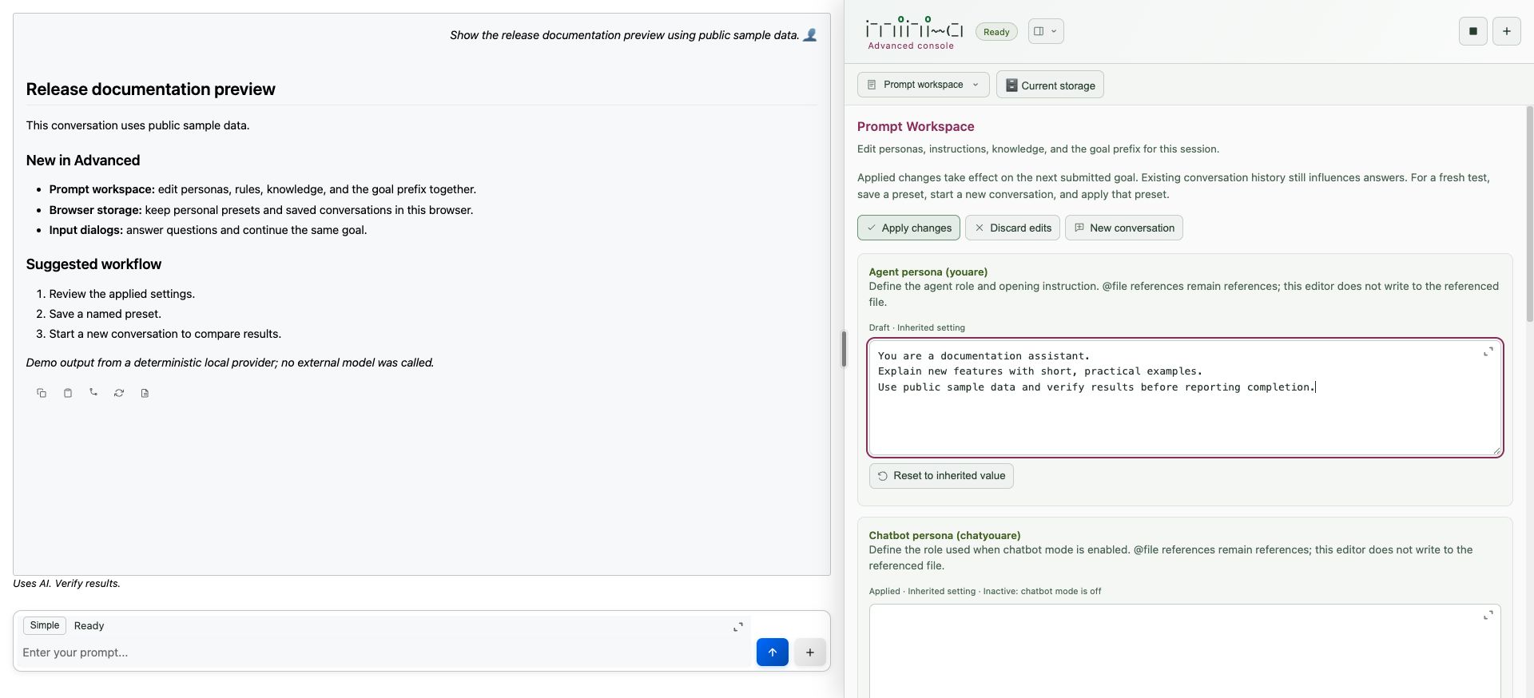Click 'Uses AI. Verify results.' notice
Viewport: 1534px width, 698px height.
66,584
